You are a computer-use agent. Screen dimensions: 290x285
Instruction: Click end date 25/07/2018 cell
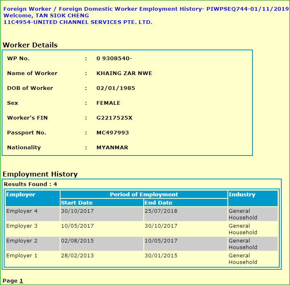point(161,211)
